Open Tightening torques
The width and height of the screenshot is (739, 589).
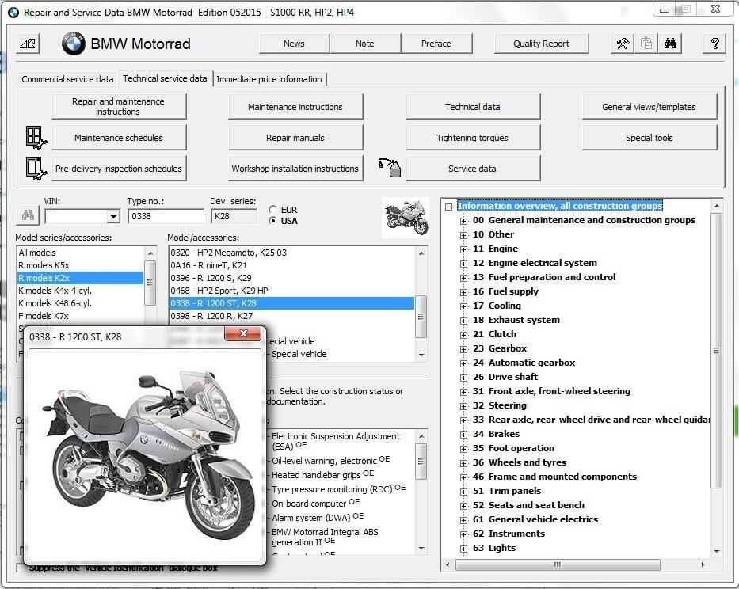(472, 138)
